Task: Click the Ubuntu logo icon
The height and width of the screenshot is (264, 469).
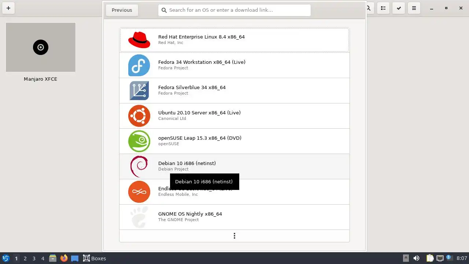Action: point(139,116)
